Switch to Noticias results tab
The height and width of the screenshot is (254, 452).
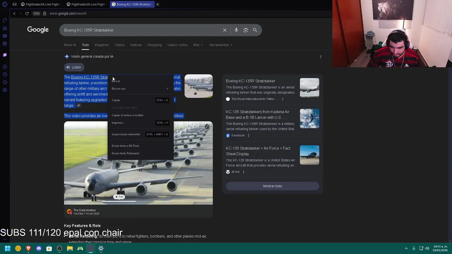[x=136, y=45]
